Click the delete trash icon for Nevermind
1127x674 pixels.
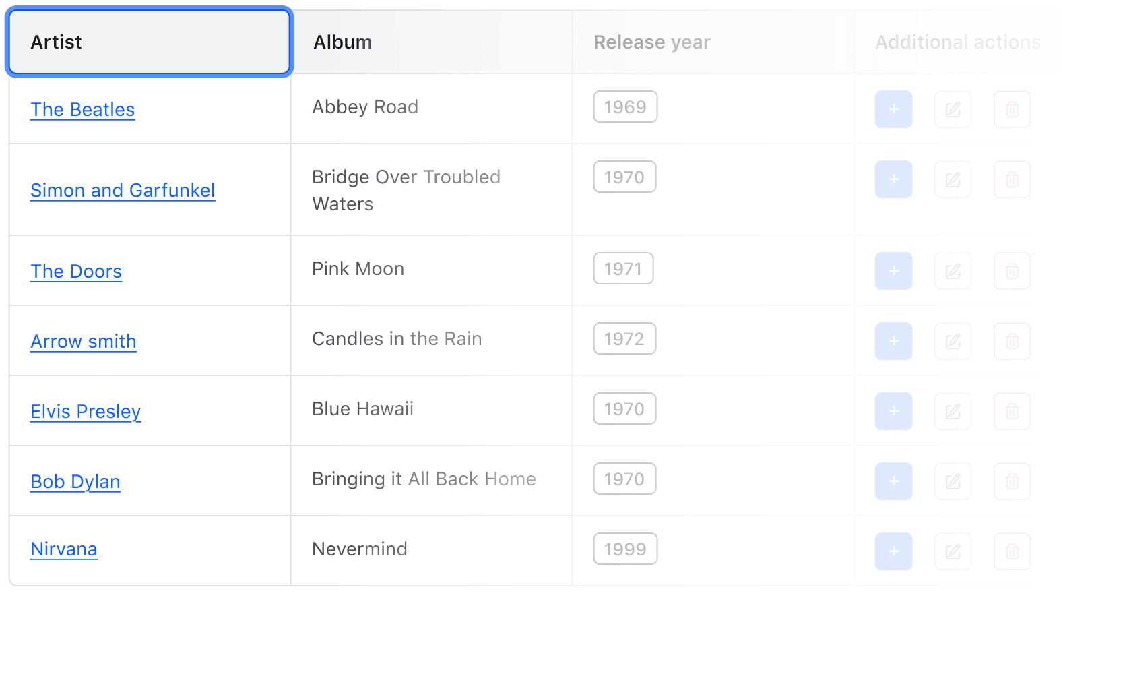[x=1012, y=551]
